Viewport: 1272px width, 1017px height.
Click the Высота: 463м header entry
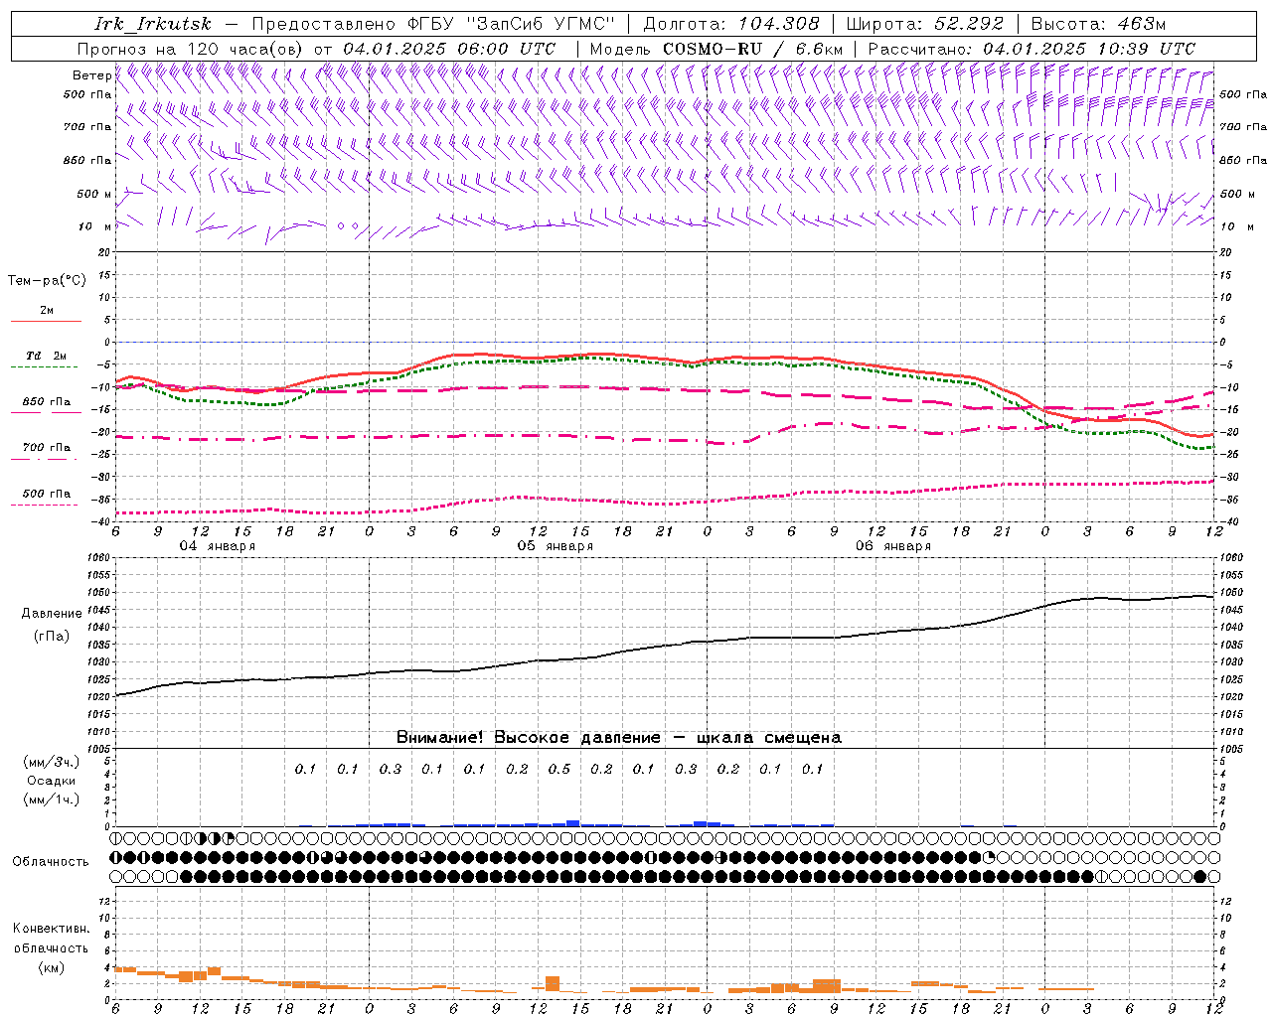click(x=1098, y=24)
